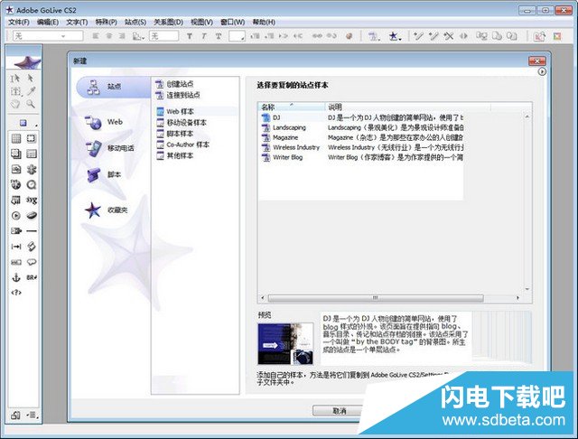Select the 站点 category
The width and height of the screenshot is (578, 439).
[x=113, y=87]
